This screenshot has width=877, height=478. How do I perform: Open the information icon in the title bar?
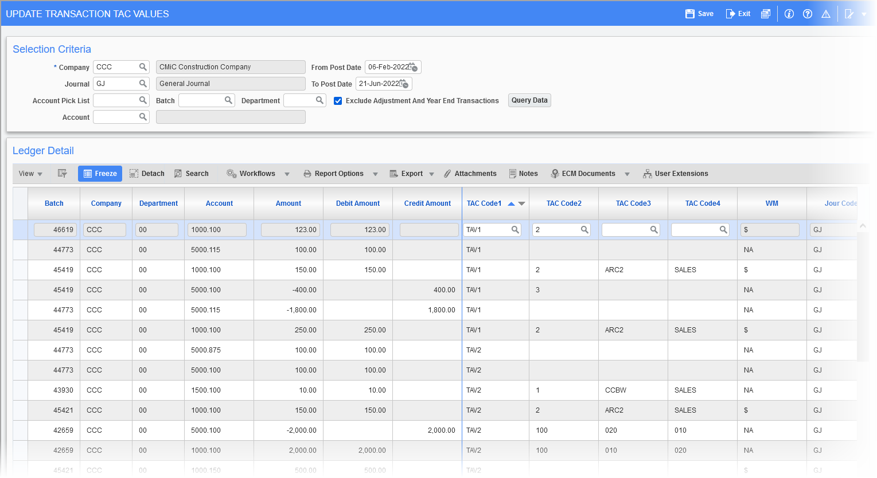tap(789, 14)
